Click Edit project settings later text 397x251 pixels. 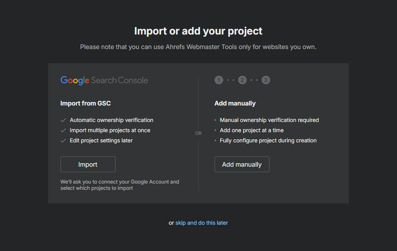(101, 141)
